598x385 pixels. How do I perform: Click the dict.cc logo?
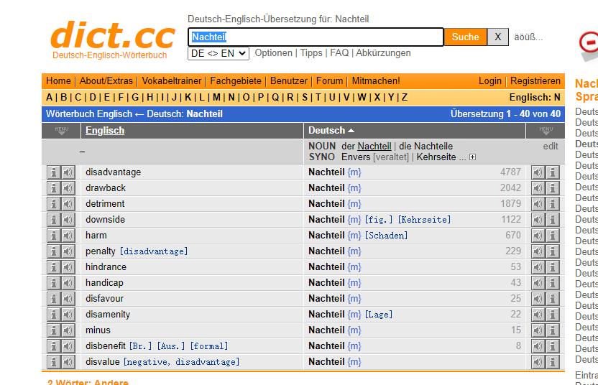coord(113,38)
